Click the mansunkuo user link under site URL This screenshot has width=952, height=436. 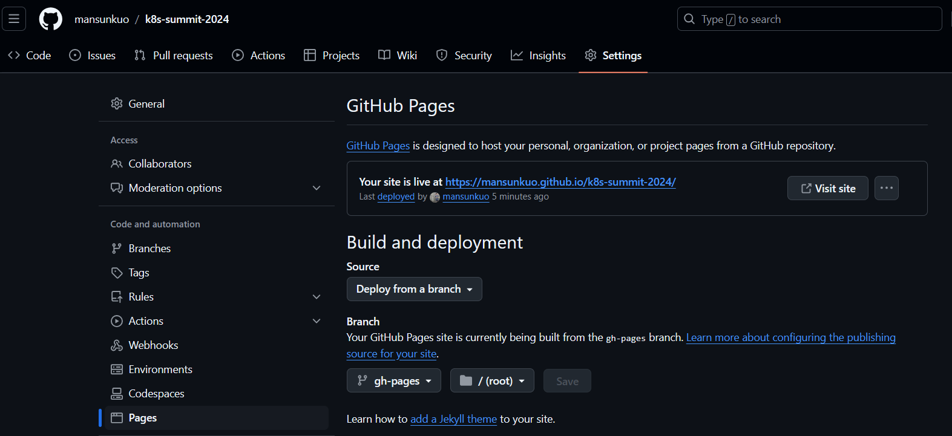tap(466, 197)
